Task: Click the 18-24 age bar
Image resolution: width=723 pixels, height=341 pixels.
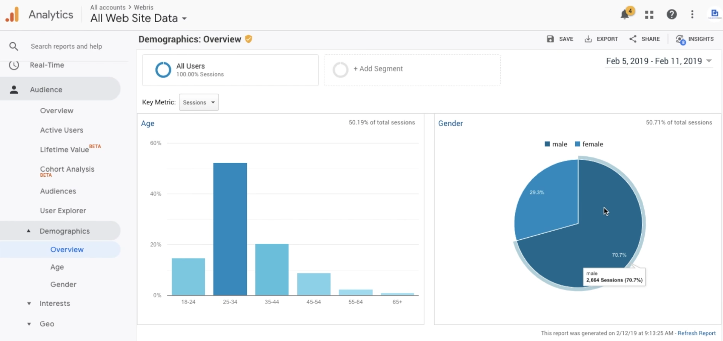Action: [x=188, y=277]
